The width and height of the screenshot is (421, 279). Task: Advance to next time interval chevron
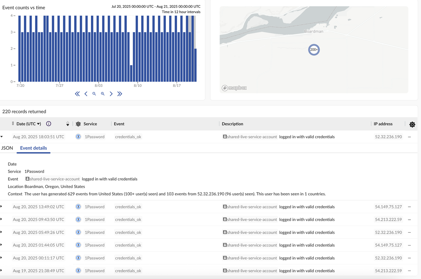click(111, 94)
